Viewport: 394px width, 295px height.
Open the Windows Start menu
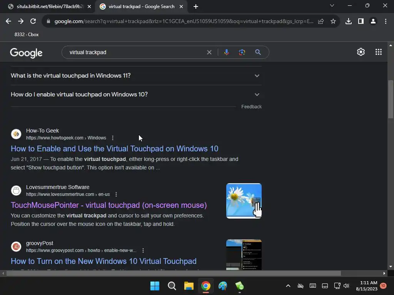[x=155, y=286]
